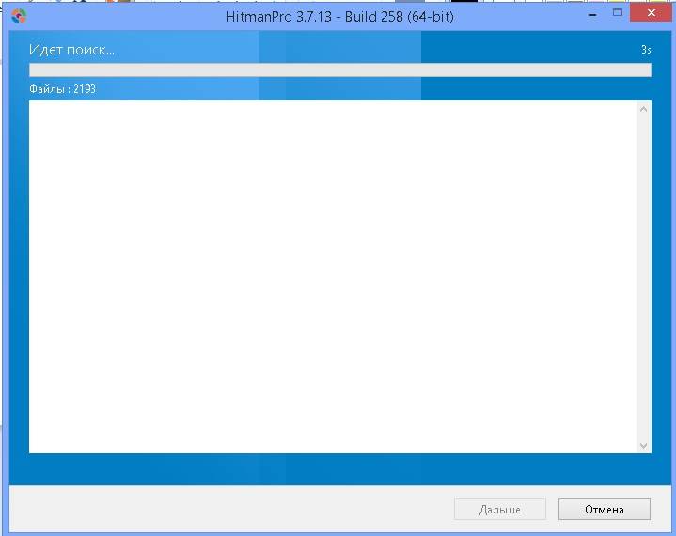Screen dimensions: 676x536
Task: Click the scan progress bar
Action: pos(340,70)
